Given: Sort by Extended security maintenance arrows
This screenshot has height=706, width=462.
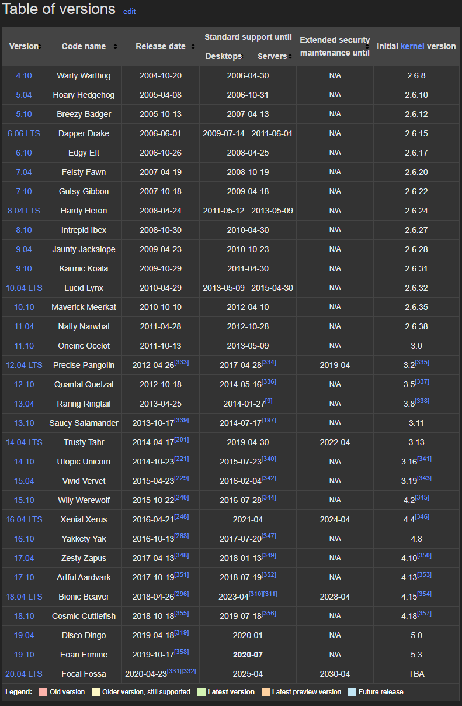Looking at the screenshot, I should (x=367, y=47).
